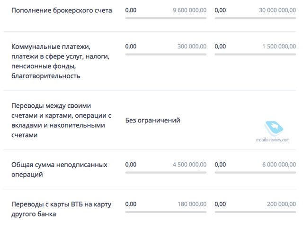
Task: Click the brokerage account 9 600 000,00 slider
Action: coord(166,19)
